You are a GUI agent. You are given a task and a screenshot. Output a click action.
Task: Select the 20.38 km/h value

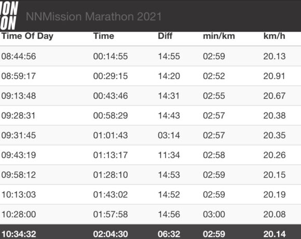click(275, 116)
